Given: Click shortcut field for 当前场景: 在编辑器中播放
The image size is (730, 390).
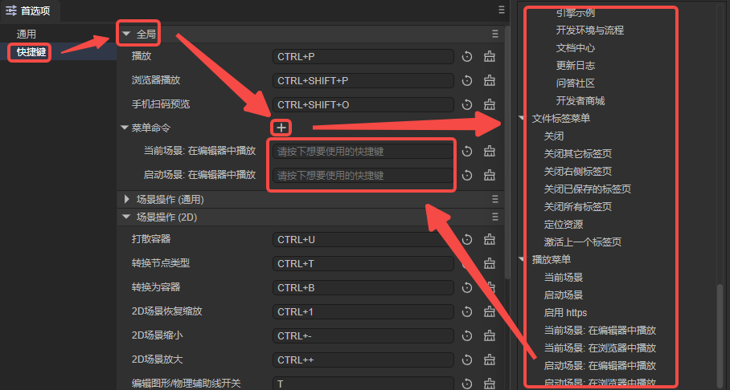Looking at the screenshot, I should [362, 152].
